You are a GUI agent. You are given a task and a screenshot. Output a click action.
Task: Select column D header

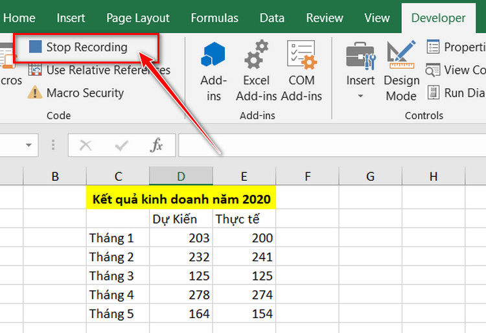(181, 176)
